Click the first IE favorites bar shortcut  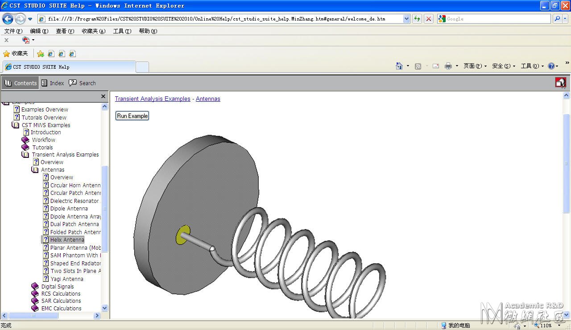(x=51, y=54)
